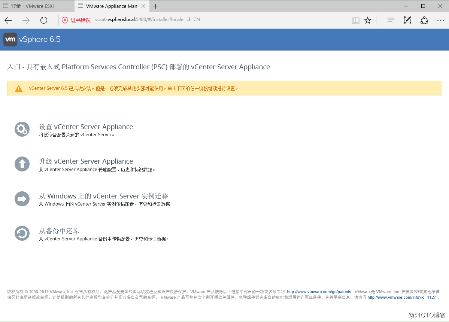
Task: Open the vmware.com/info?id=1127 link
Action: pos(402,297)
